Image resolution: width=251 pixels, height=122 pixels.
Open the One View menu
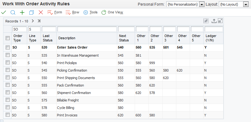click(x=112, y=12)
